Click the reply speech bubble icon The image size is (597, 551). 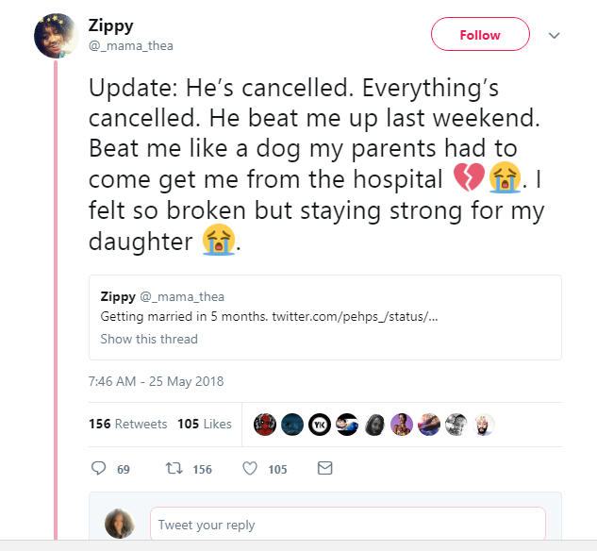98,468
